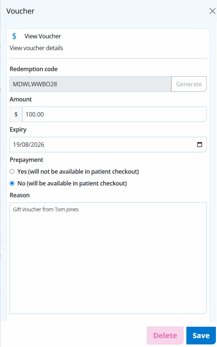The width and height of the screenshot is (217, 347).
Task: Save the voucher changes
Action: [201, 336]
